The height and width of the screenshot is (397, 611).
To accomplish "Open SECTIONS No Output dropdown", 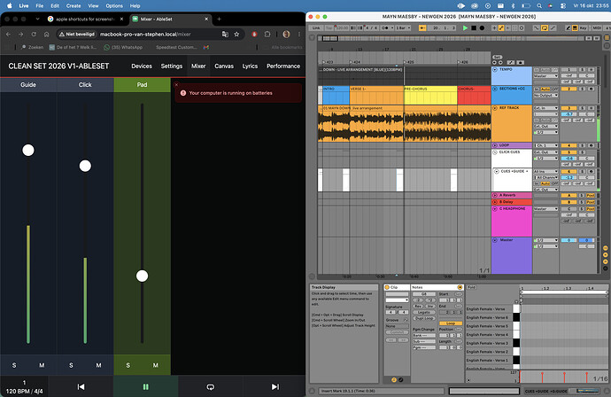I will 546,95.
